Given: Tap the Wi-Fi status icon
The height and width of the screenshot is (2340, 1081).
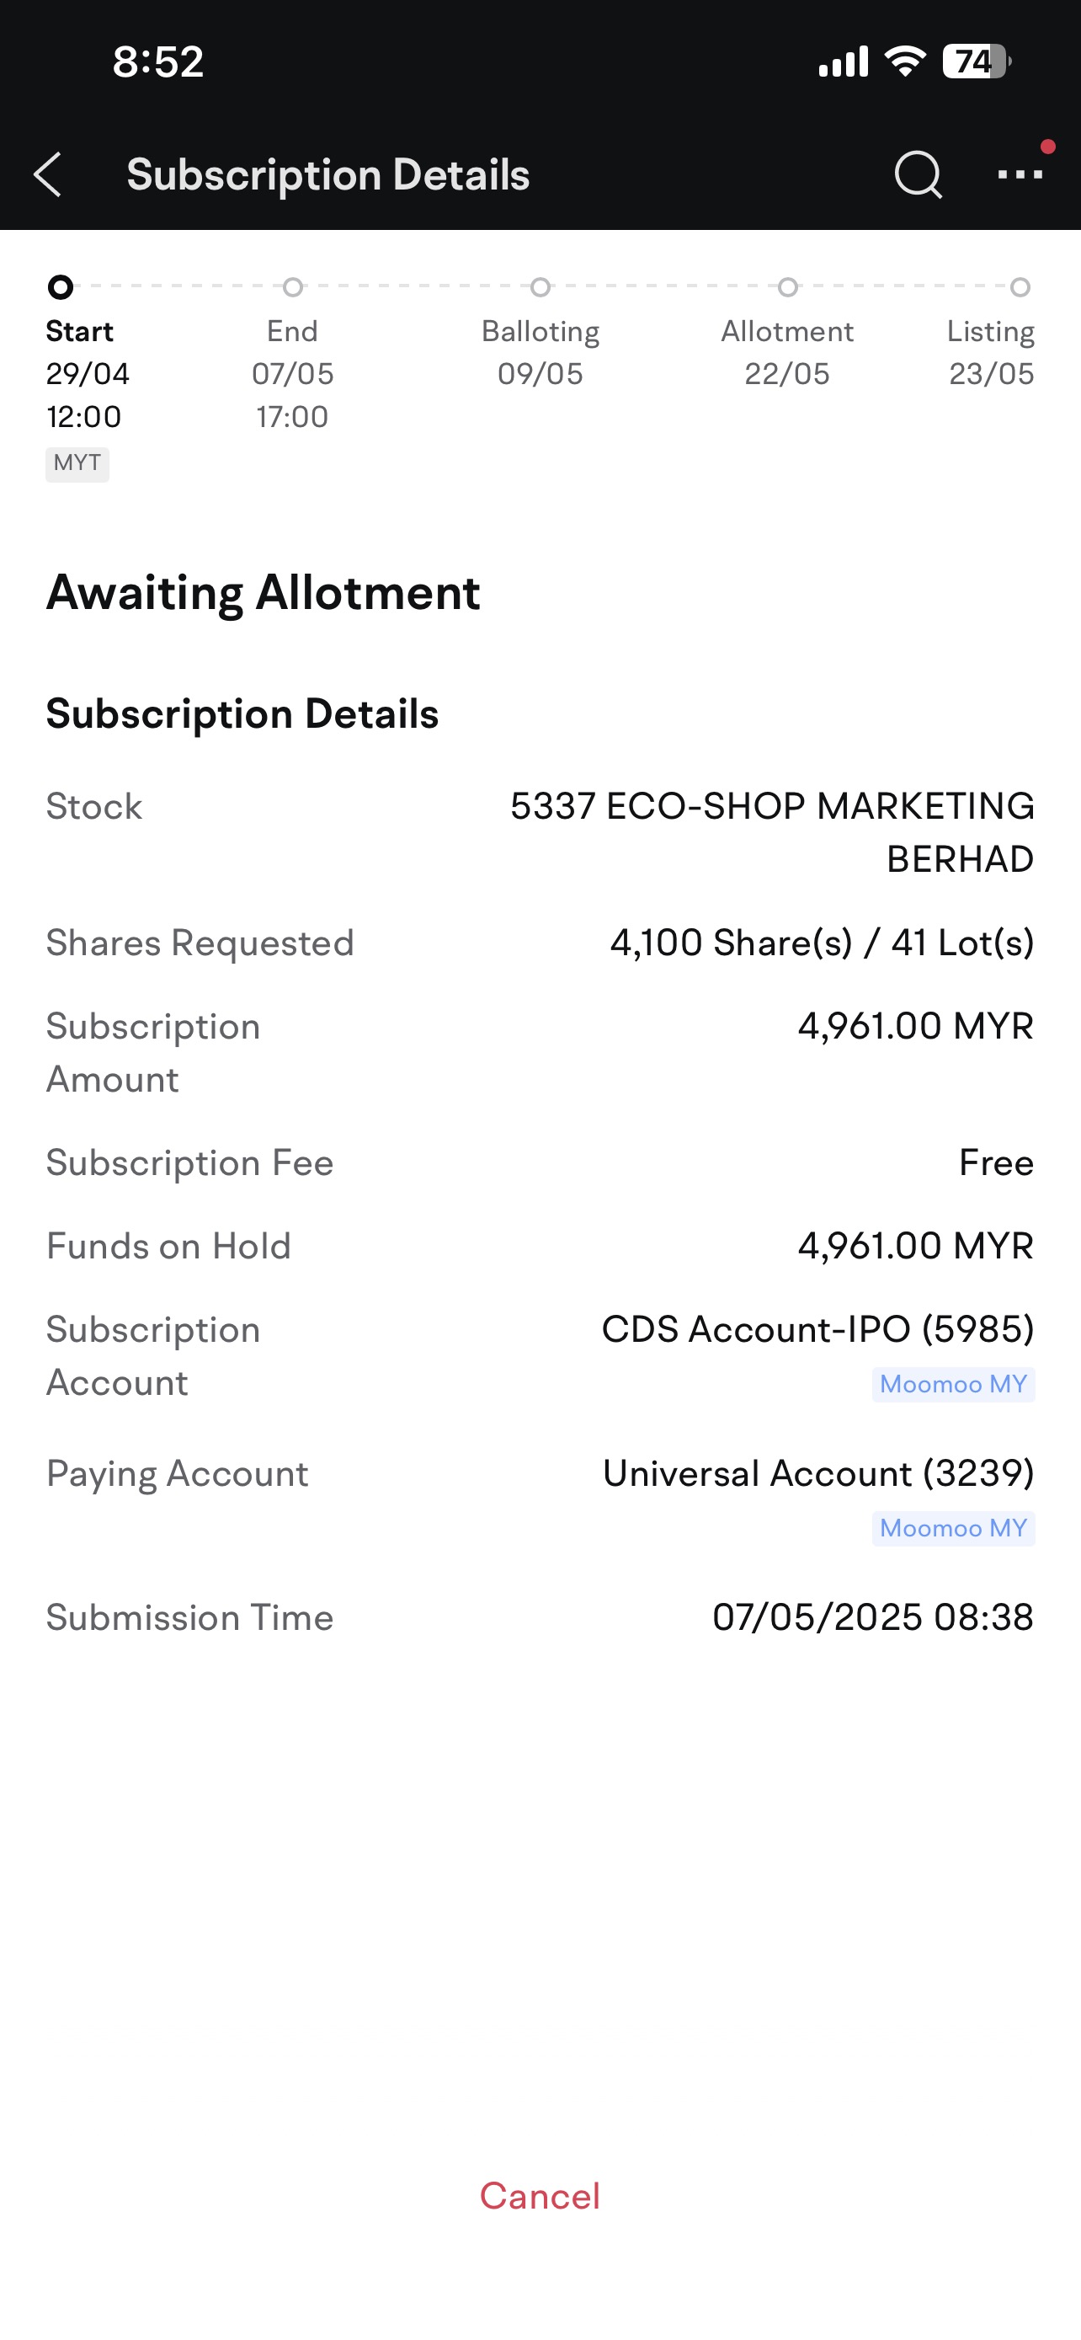Looking at the screenshot, I should point(905,61).
